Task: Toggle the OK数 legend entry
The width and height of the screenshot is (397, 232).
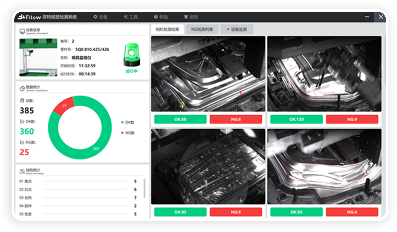Action: [128, 122]
